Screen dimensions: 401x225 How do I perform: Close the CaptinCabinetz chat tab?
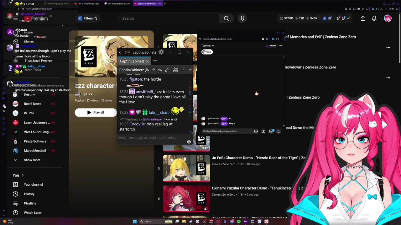[x=147, y=61]
